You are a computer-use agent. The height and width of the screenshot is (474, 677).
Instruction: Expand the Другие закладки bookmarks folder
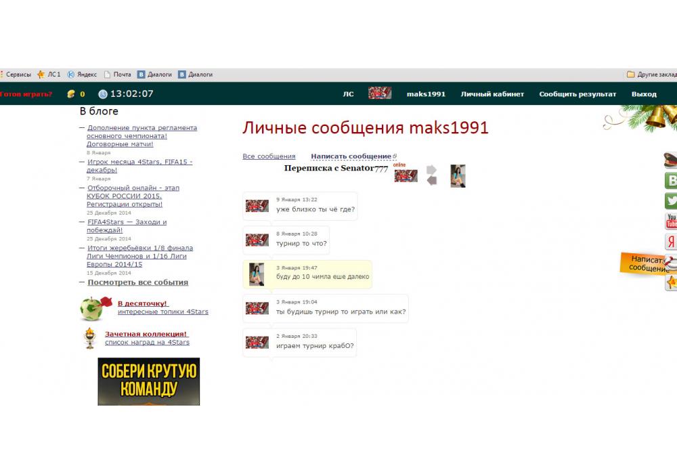click(x=651, y=74)
